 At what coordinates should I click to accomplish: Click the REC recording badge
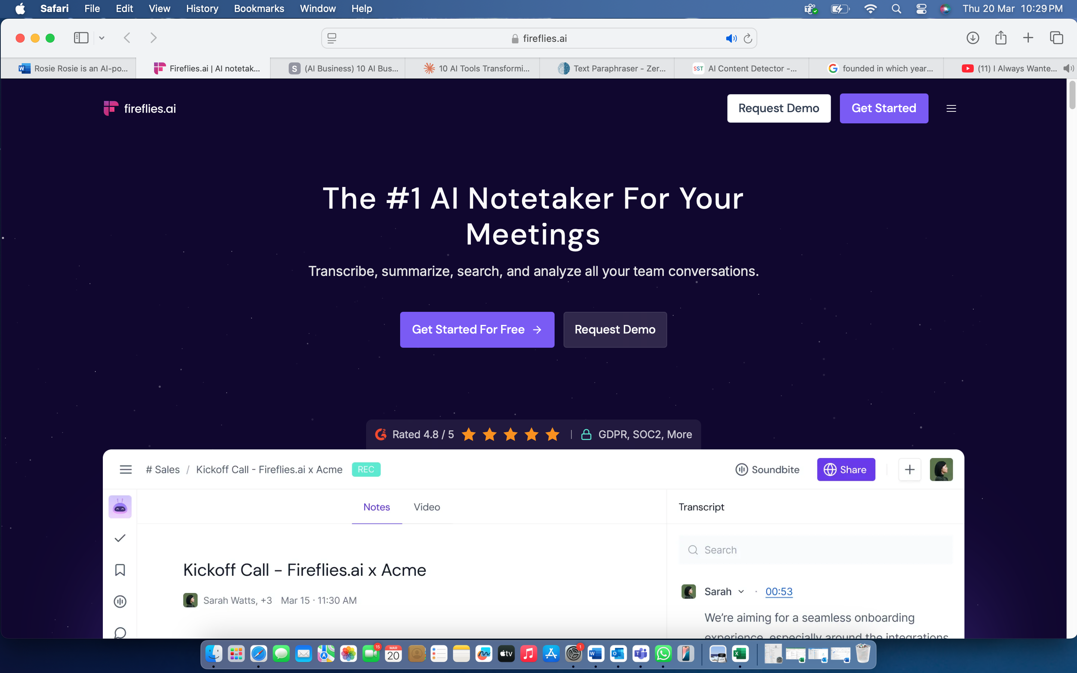pos(366,470)
